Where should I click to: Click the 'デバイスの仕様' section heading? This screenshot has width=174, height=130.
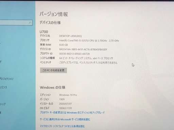click(50, 23)
